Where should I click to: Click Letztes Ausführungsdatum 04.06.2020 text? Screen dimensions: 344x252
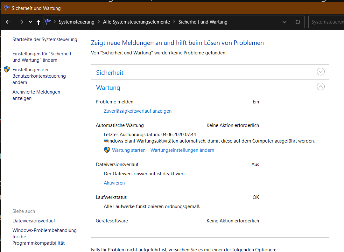coord(150,135)
